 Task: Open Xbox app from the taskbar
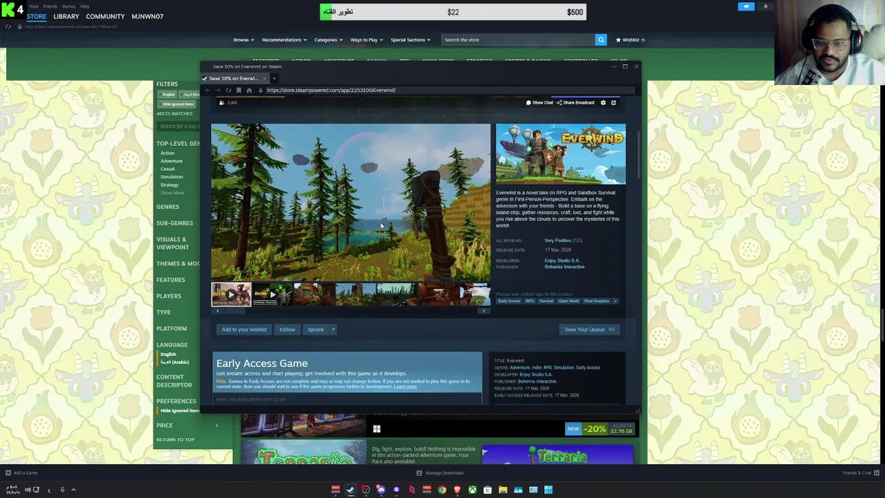[x=472, y=490]
